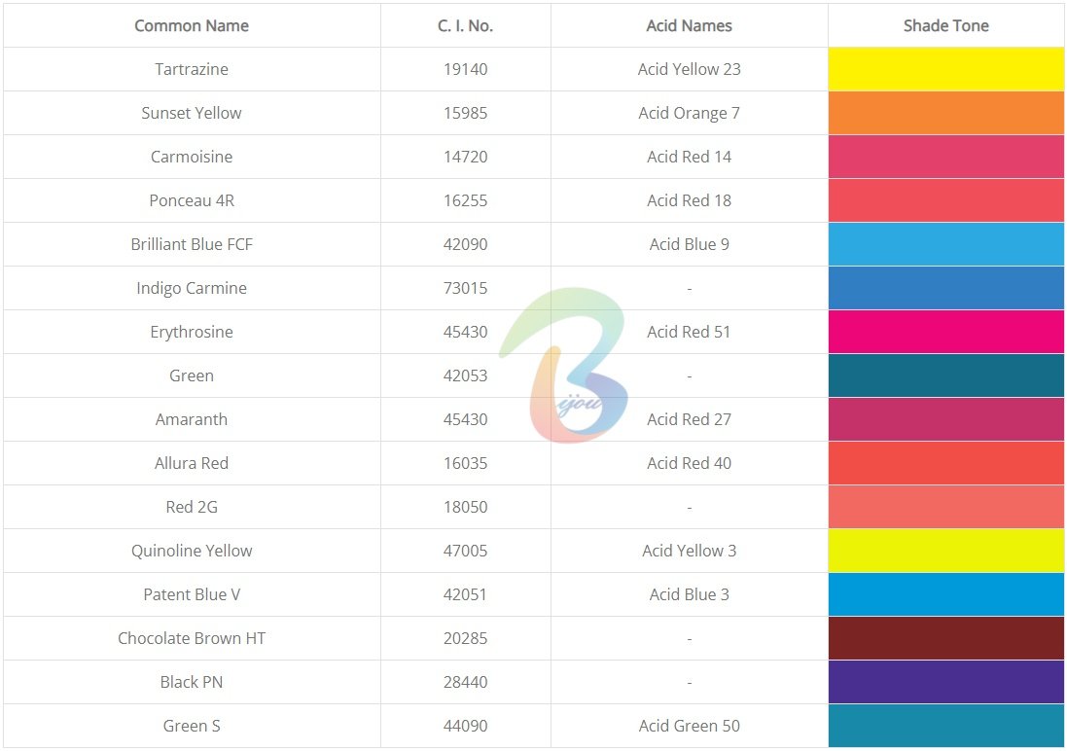Image resolution: width=1067 pixels, height=751 pixels.
Task: Click the C.I. number 42090
Action: (x=466, y=244)
